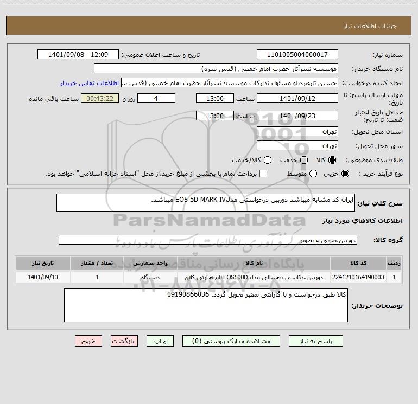The height and width of the screenshot is (404, 418).
Task: Click the نام کالا column header
Action: pyautogui.click(x=254, y=263)
